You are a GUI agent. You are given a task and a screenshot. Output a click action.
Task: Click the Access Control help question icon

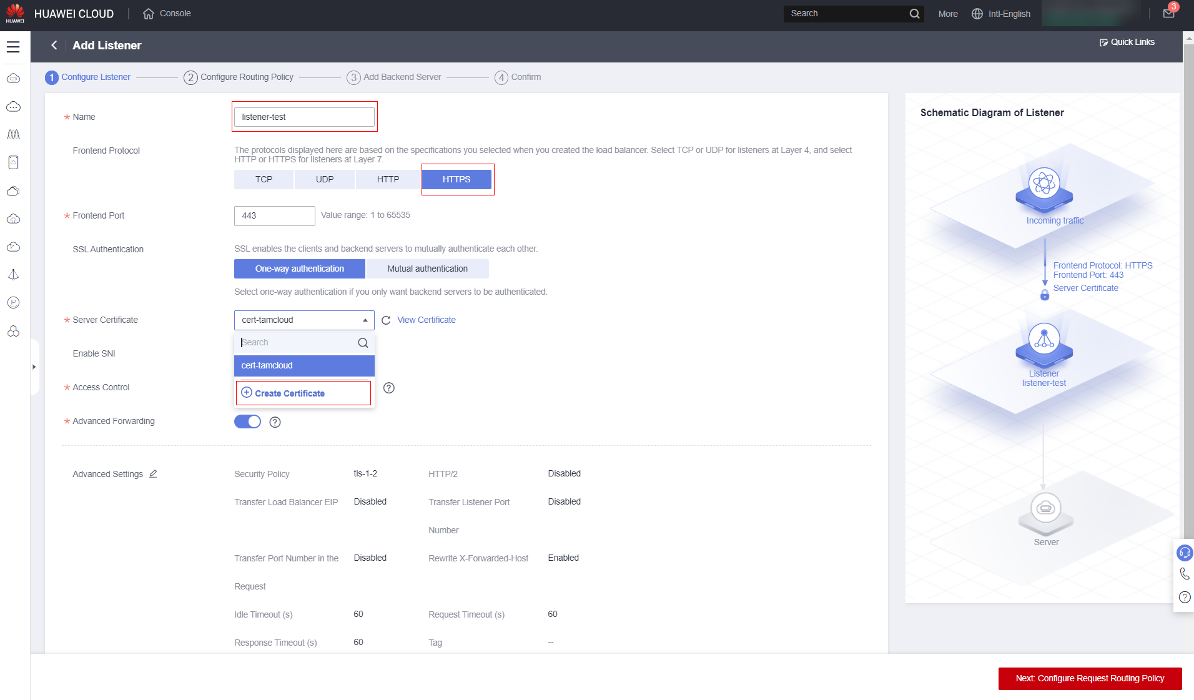(x=388, y=388)
